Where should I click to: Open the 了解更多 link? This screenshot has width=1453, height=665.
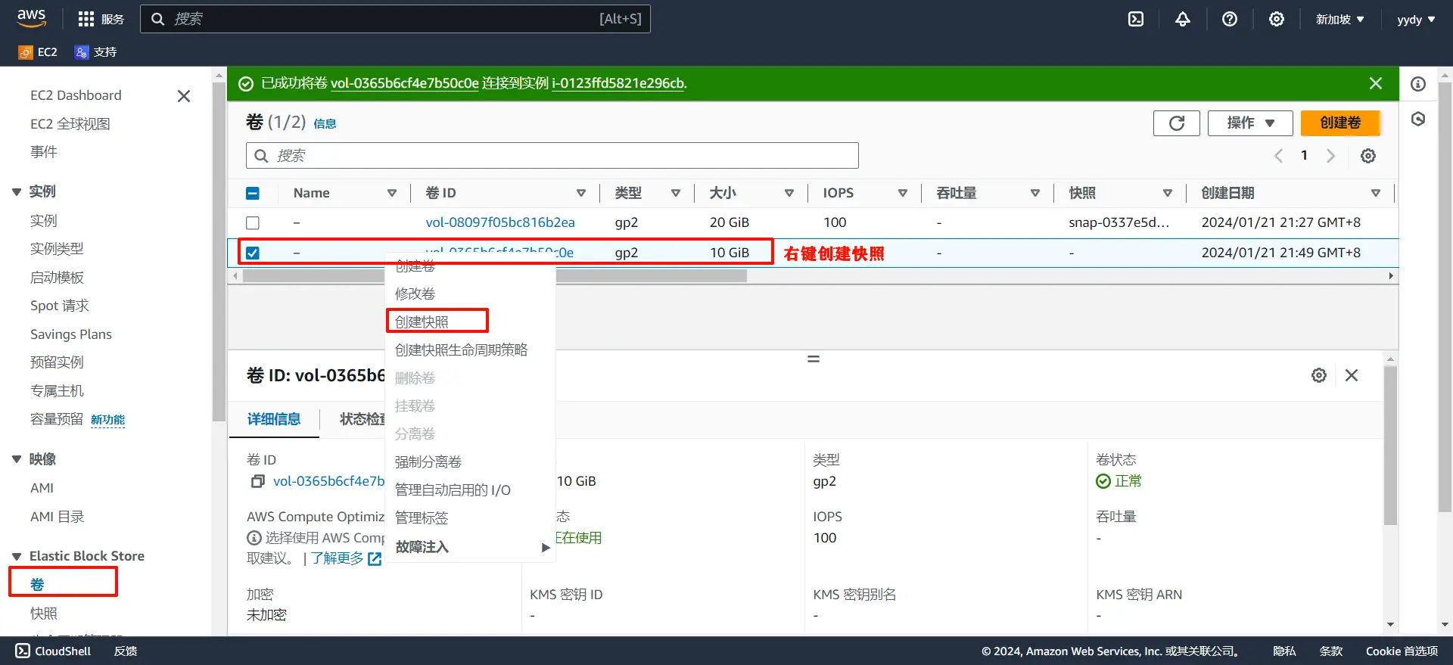click(337, 558)
